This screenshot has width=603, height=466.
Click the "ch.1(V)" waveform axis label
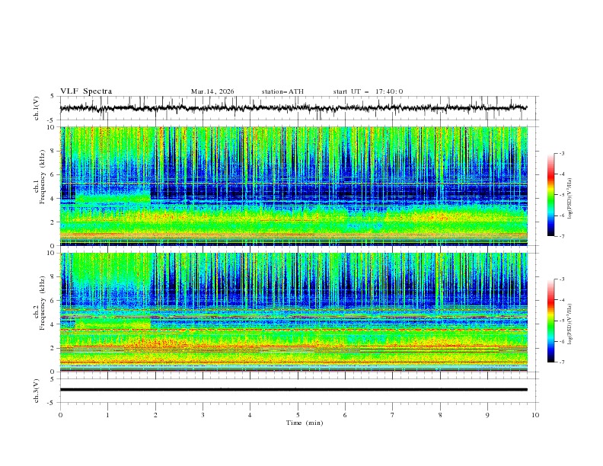pyautogui.click(x=37, y=108)
